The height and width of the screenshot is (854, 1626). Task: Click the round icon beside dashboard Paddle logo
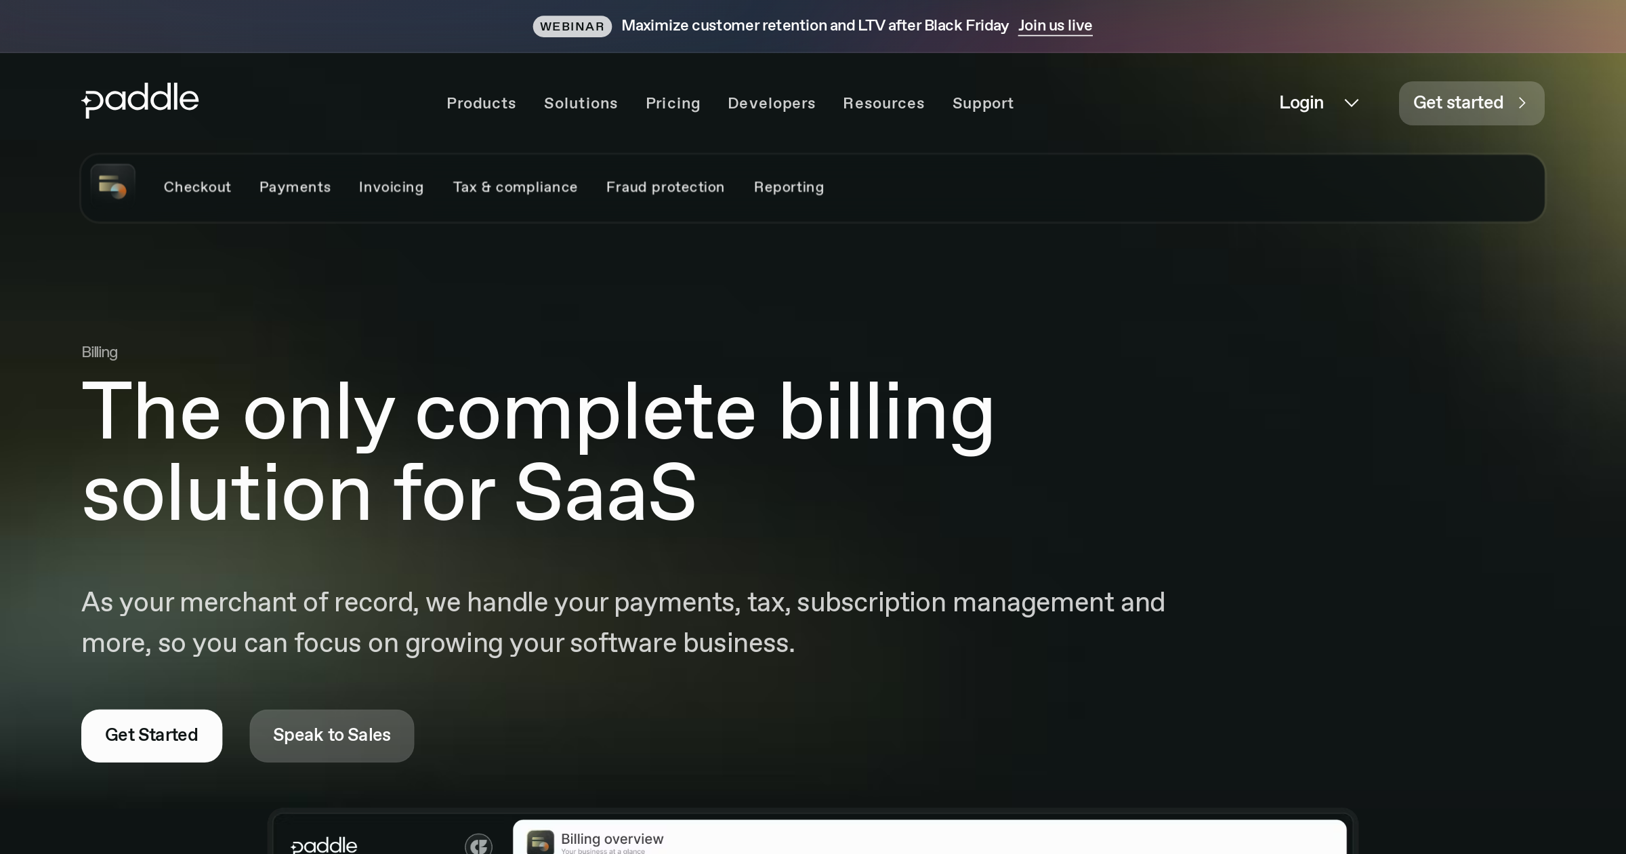478,845
